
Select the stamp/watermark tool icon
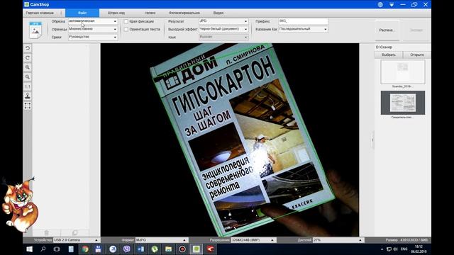[x=28, y=96]
